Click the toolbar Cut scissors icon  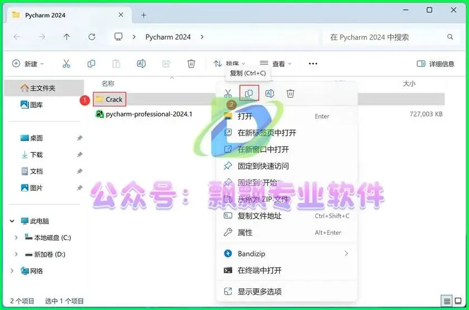coord(66,64)
